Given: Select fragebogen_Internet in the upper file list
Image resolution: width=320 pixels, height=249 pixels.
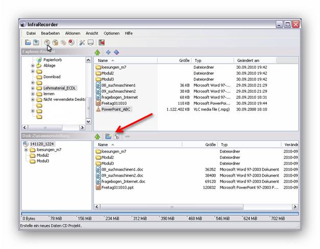Looking at the screenshot, I should tap(119, 97).
